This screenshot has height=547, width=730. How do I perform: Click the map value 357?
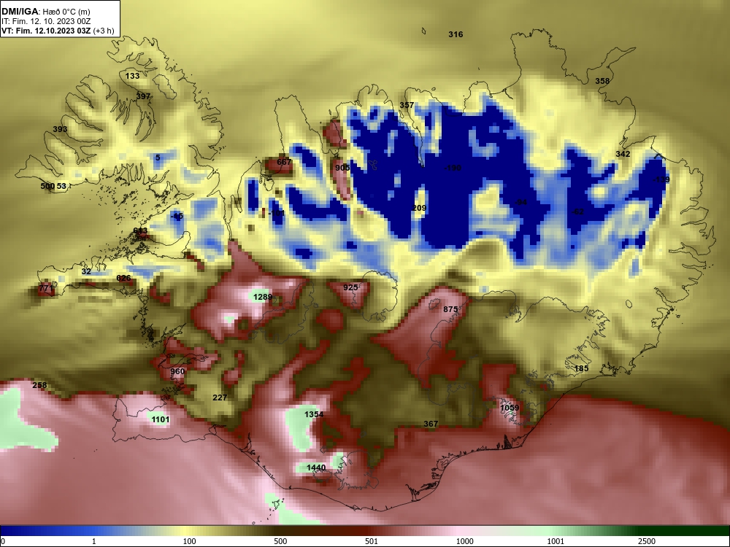pyautogui.click(x=407, y=105)
